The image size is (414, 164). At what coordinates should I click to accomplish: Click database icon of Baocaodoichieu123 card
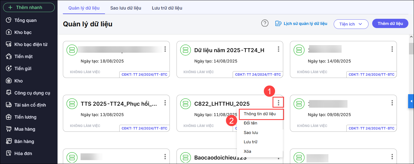coord(186,158)
